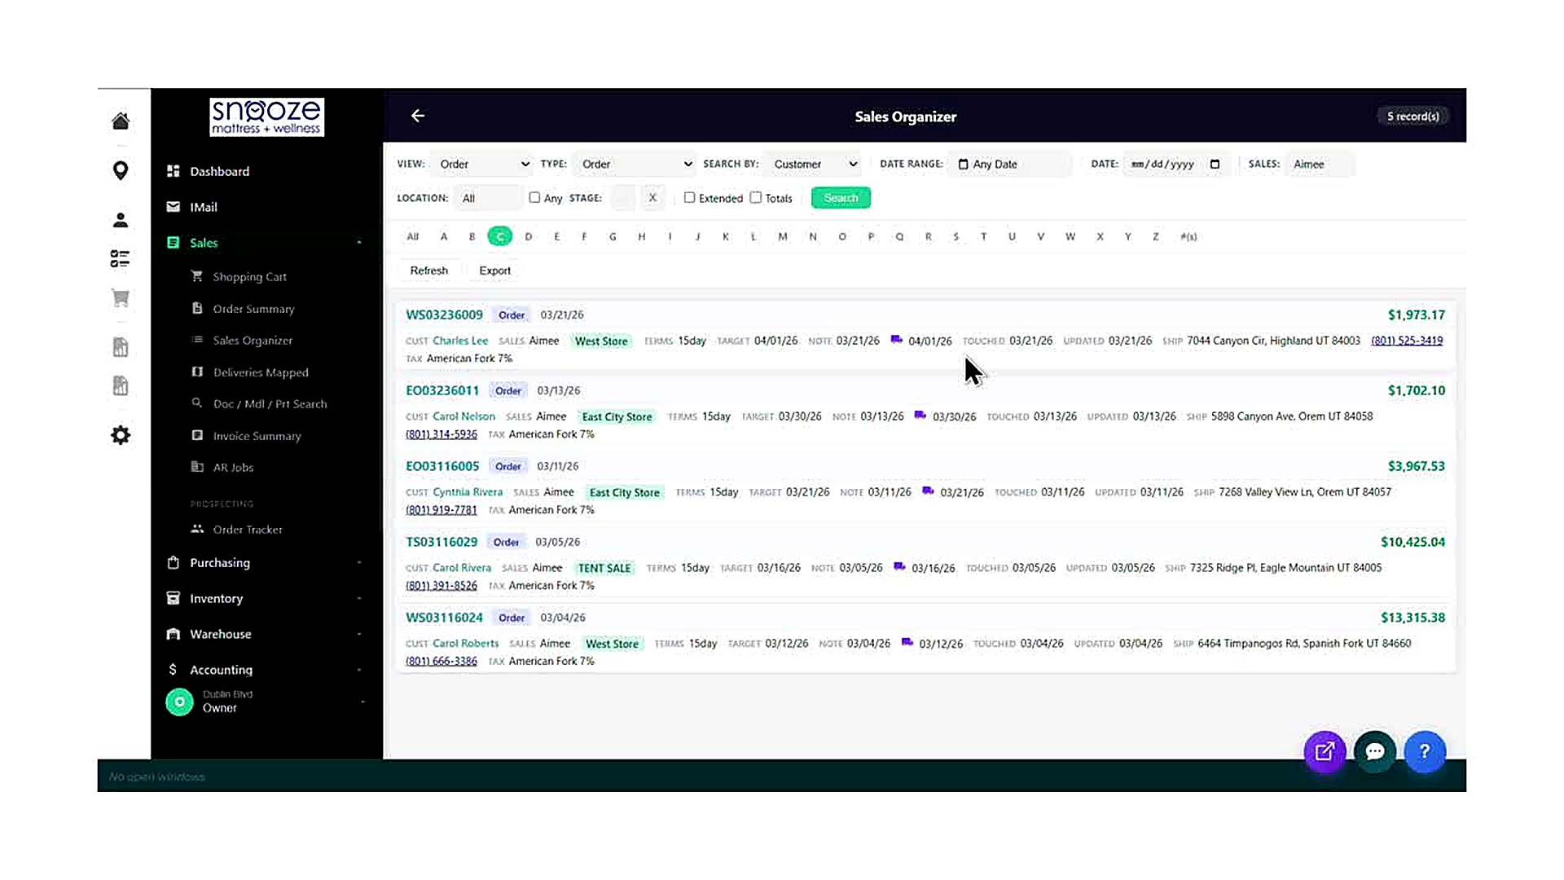Click the 5 record(s) badge
This screenshot has width=1564, height=880.
1413,117
